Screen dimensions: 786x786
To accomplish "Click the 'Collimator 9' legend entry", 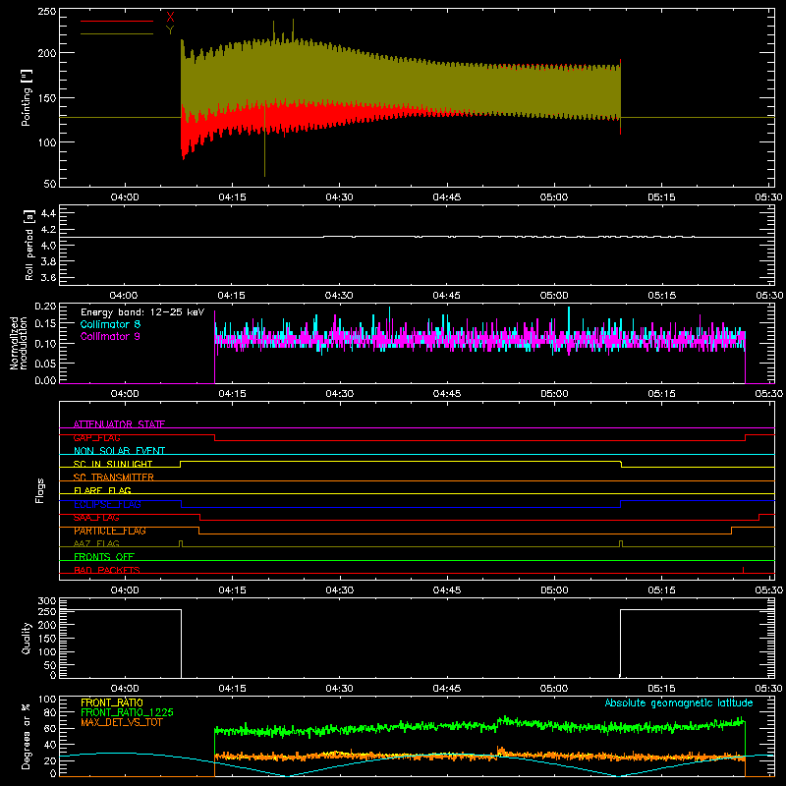I will 110,336.
